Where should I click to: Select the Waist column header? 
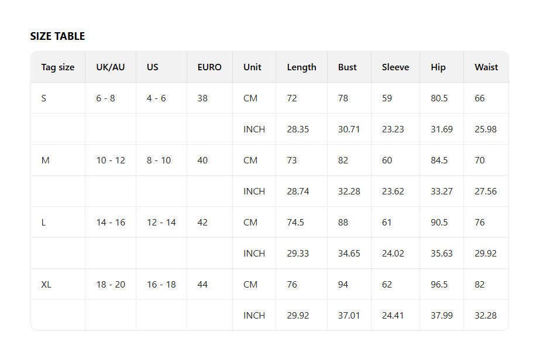coord(486,67)
